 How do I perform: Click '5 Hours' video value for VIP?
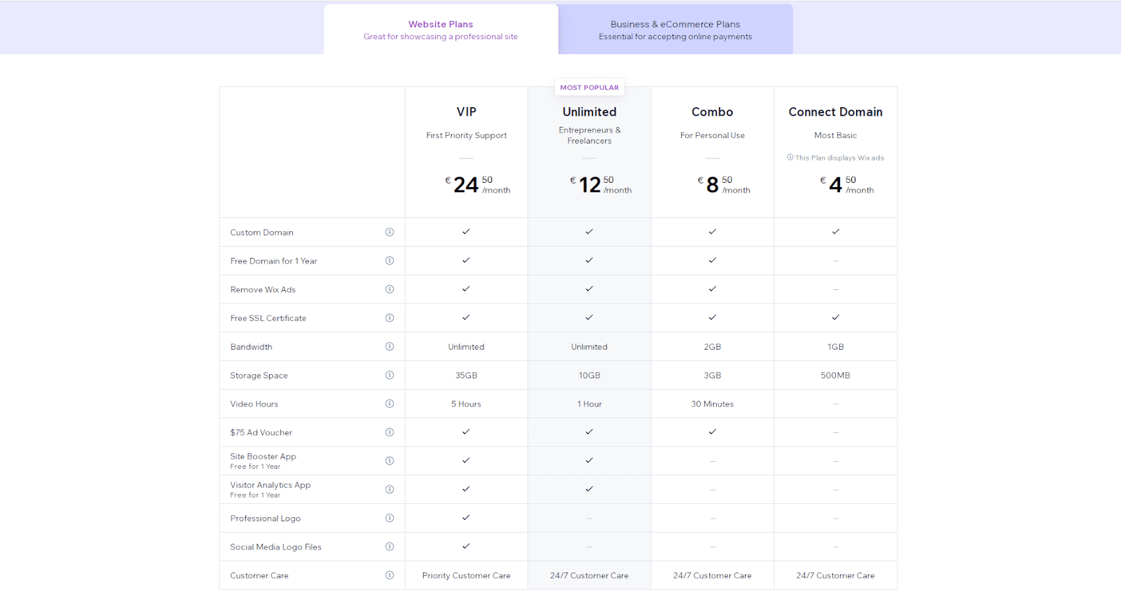[x=467, y=404]
